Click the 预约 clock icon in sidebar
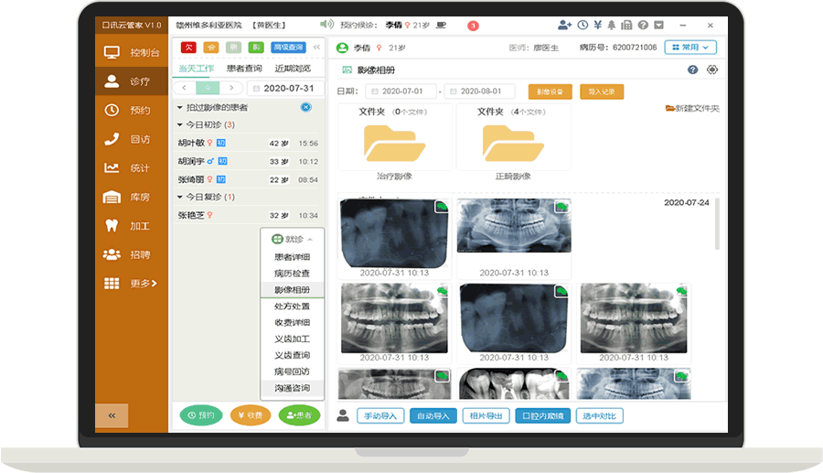This screenshot has height=473, width=823. coord(112,110)
